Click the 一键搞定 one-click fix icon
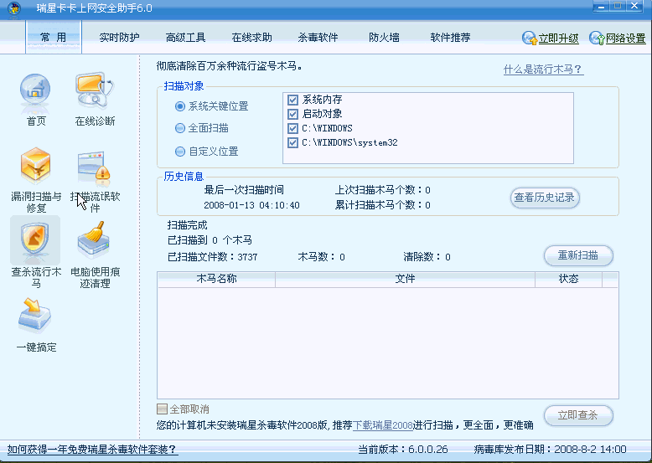652x463 pixels. coord(35,315)
